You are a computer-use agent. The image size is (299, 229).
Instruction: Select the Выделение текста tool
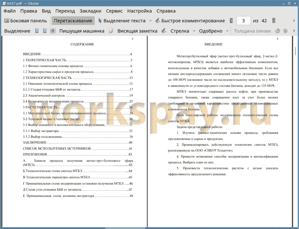pos(122,21)
